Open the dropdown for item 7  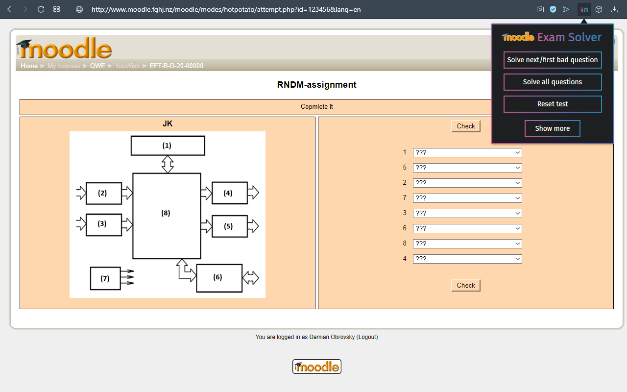point(467,198)
